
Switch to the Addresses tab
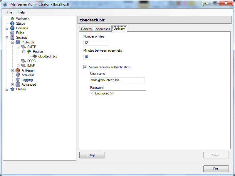103,29
